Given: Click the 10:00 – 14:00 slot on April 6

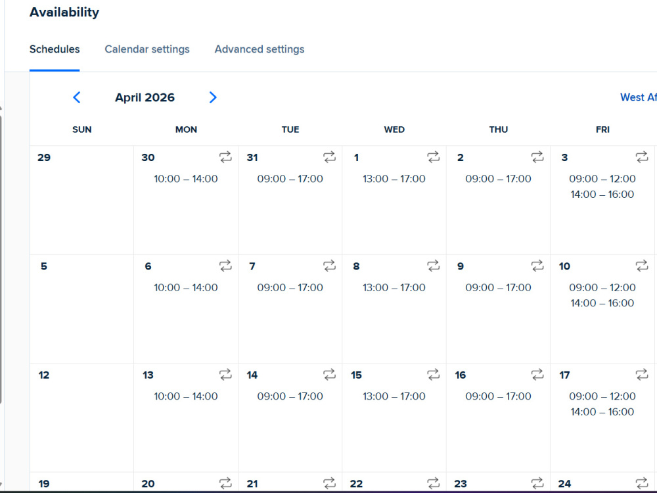Looking at the screenshot, I should (186, 288).
